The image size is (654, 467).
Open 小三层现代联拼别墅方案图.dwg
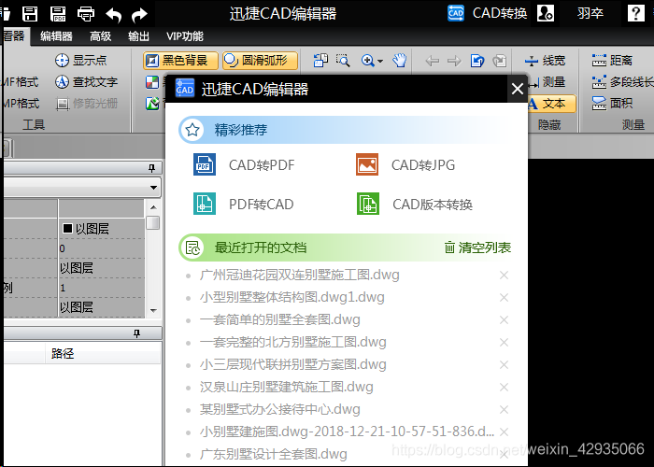(292, 365)
